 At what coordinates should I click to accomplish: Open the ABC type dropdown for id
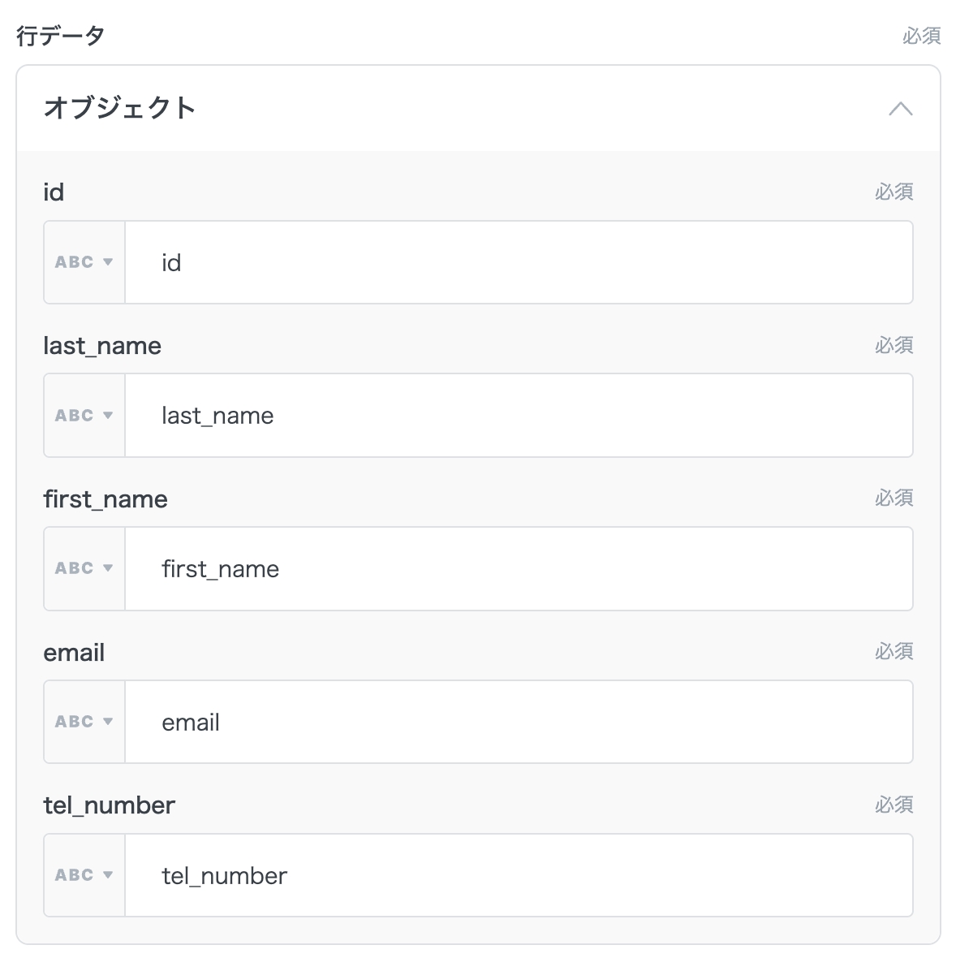(84, 262)
